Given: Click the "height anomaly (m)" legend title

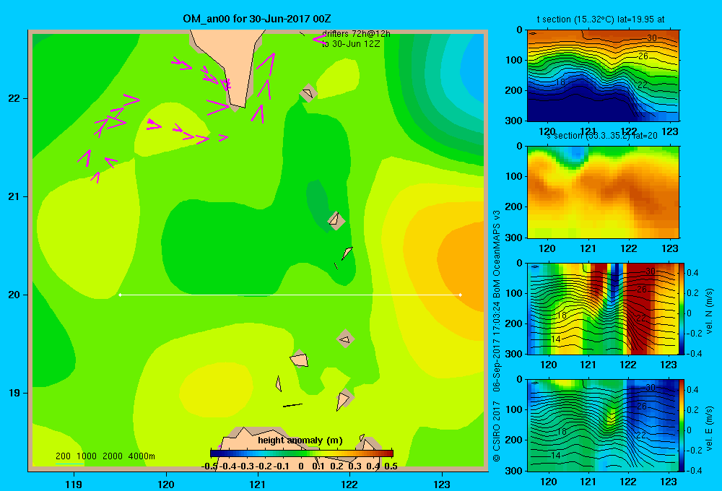Looking at the screenshot, I should pyautogui.click(x=300, y=440).
